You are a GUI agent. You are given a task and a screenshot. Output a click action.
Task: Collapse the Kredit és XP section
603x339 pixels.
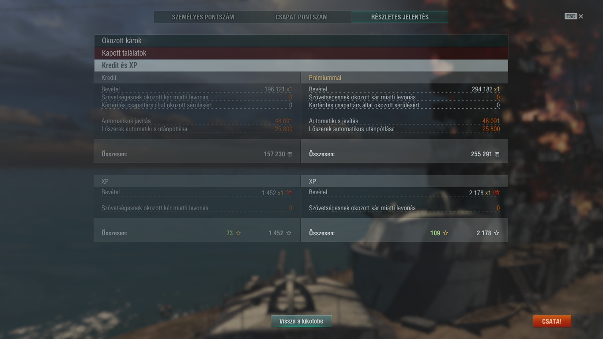tap(301, 65)
